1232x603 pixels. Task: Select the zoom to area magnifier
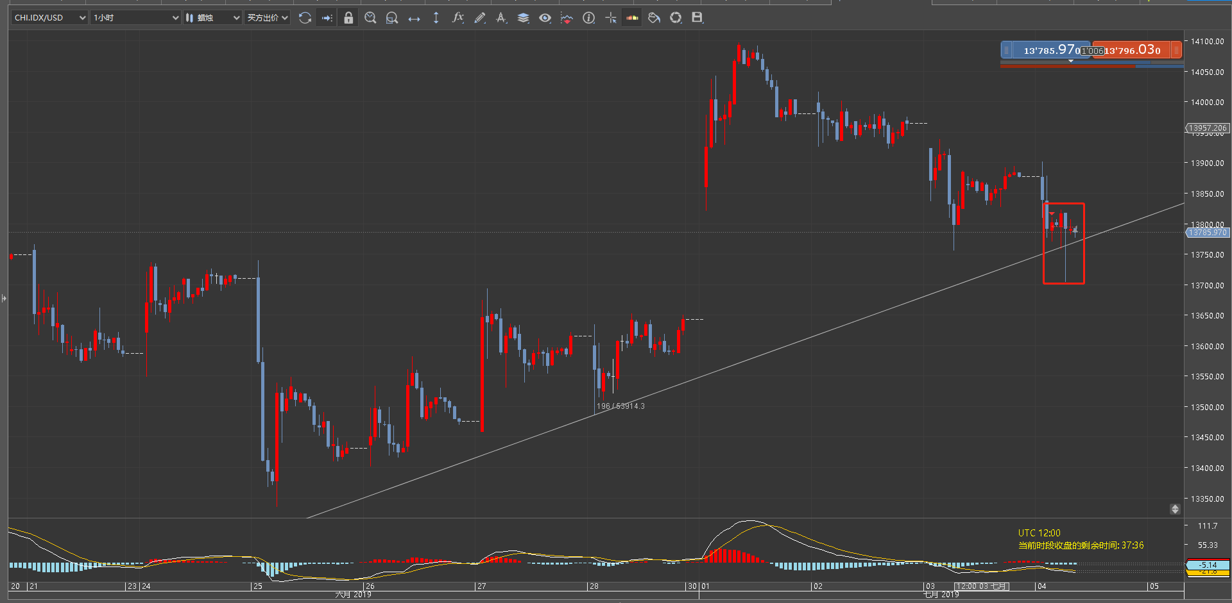(x=392, y=18)
